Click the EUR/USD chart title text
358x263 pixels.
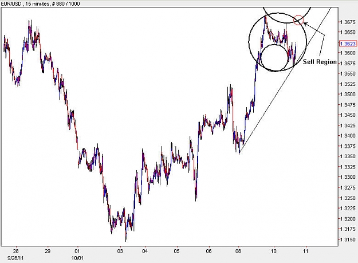[41, 3]
